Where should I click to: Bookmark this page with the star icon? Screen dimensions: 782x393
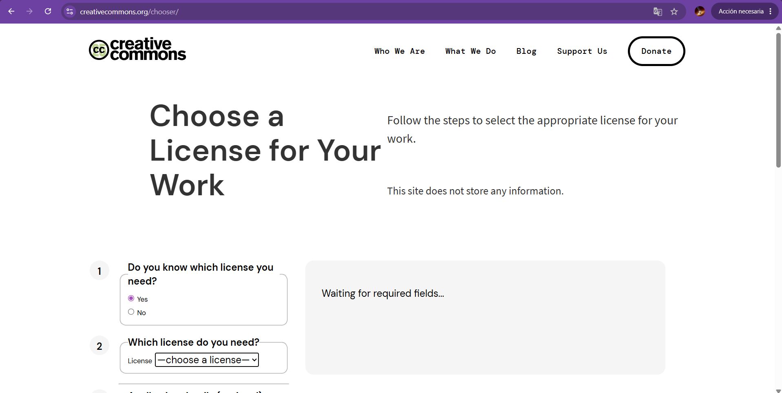[x=674, y=12]
